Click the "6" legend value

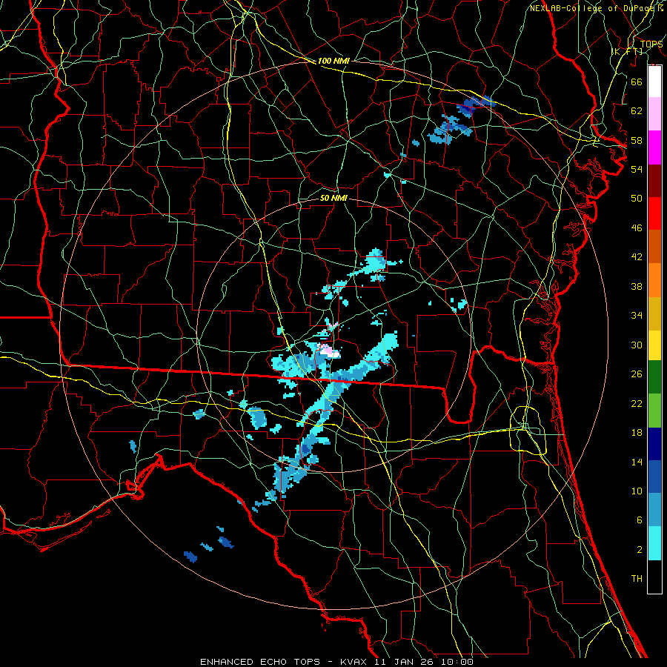click(x=639, y=520)
